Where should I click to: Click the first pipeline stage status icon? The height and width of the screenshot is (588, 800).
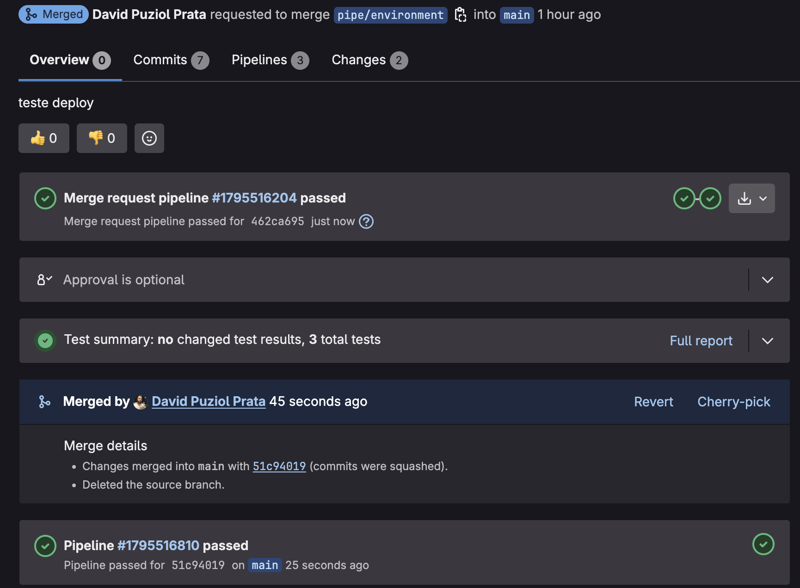[684, 198]
